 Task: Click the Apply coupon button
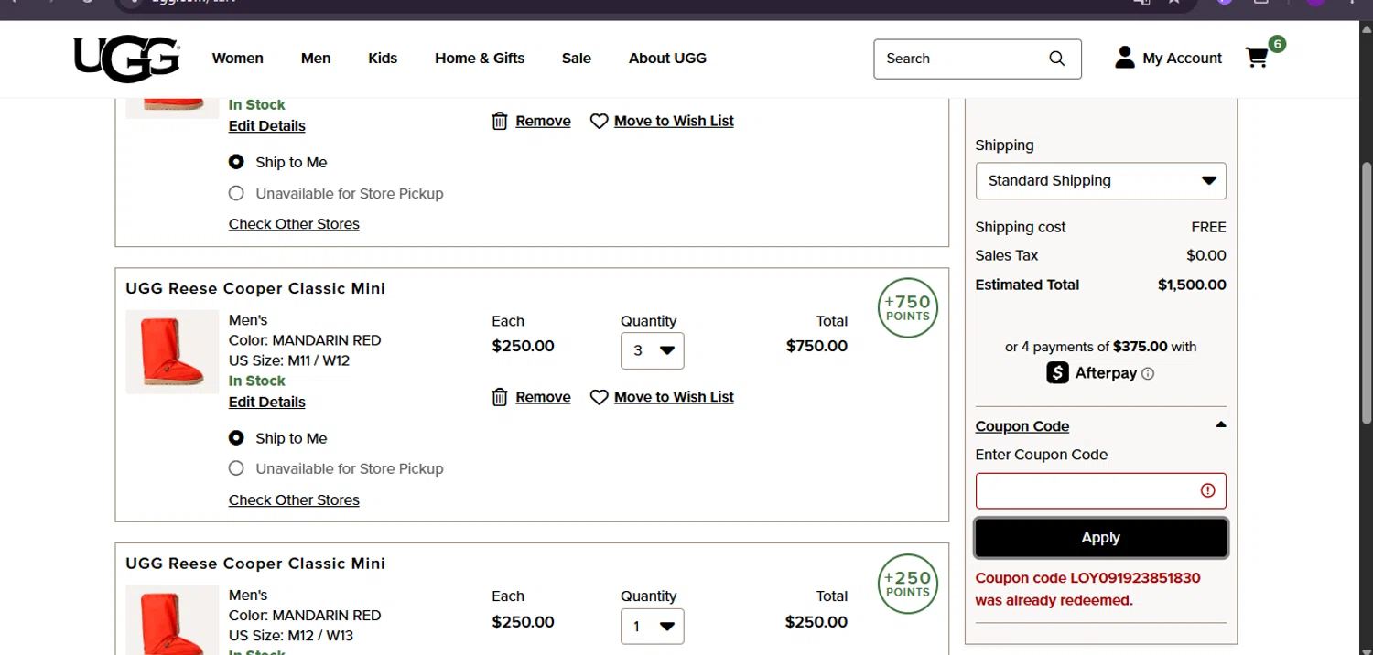tap(1100, 538)
